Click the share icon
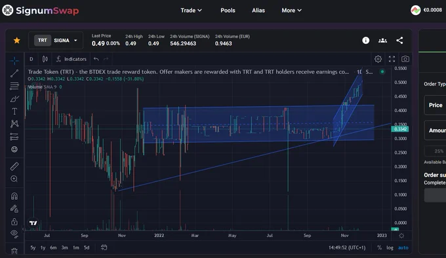 click(399, 41)
